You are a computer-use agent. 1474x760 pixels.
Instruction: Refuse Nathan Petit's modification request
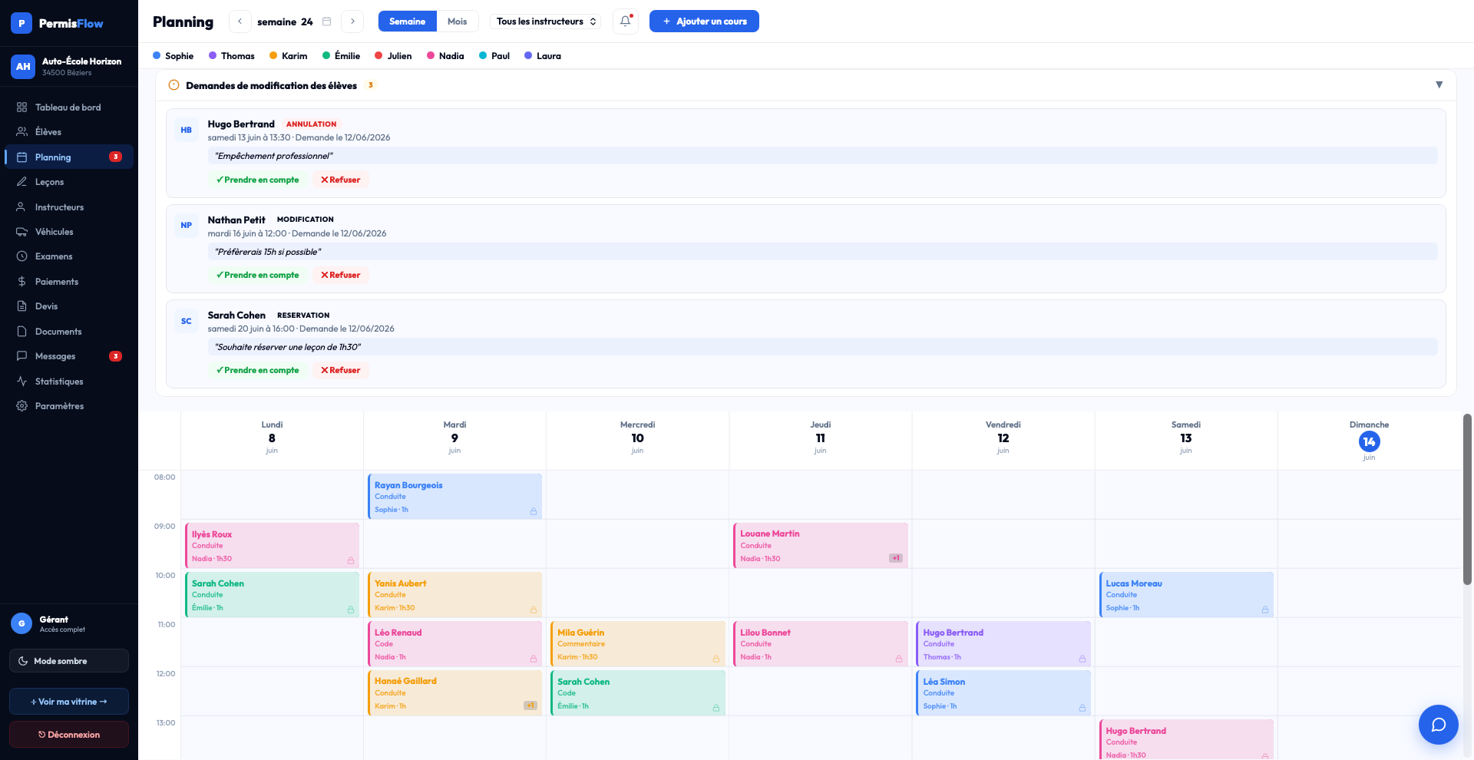(340, 275)
